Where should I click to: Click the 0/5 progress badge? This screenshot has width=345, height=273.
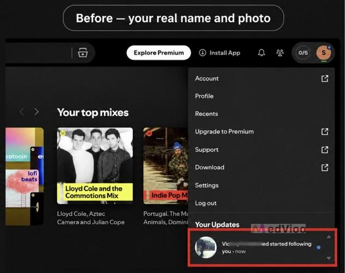click(303, 53)
